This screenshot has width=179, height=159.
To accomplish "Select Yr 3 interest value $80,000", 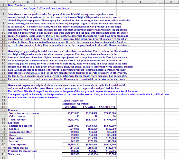I will pyautogui.click(x=111, y=141).
